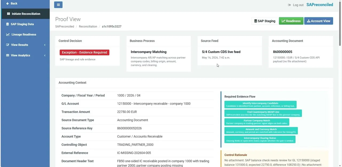
Task: Click the View Analytics table icon
Action: click(7, 55)
